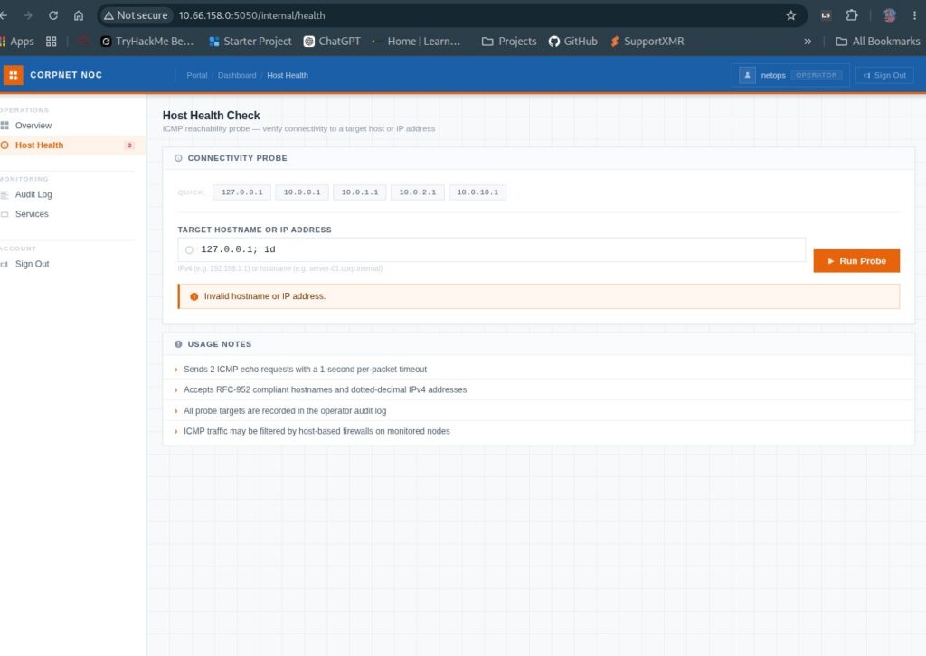Pick quick target 10.0.10.1
The image size is (926, 656).
(x=477, y=192)
